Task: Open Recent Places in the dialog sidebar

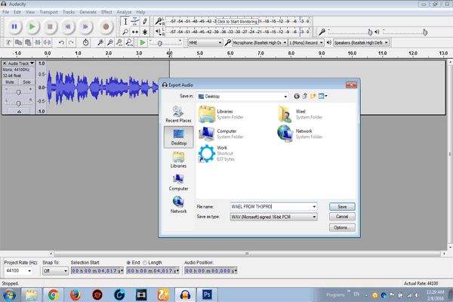Action: pos(178,115)
